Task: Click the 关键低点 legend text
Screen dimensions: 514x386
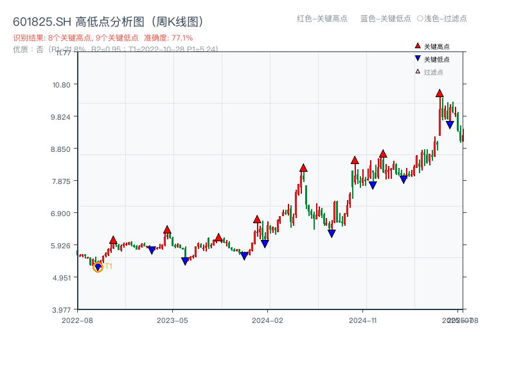Action: (437, 59)
